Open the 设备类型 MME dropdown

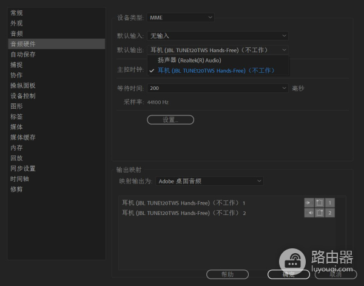point(181,18)
